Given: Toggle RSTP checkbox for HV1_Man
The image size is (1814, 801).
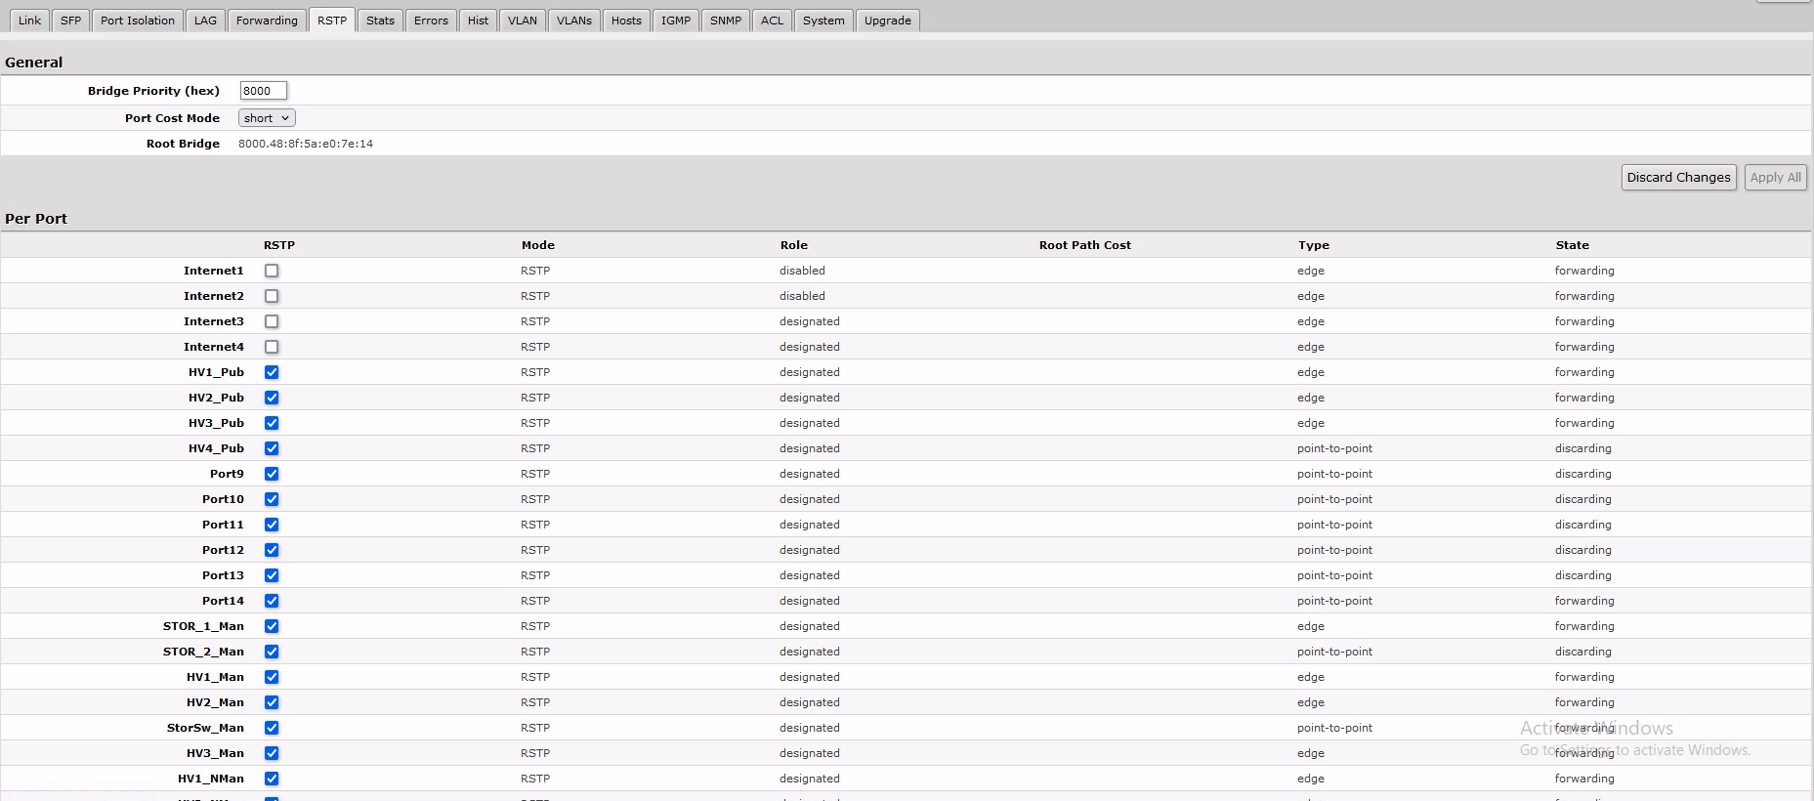Looking at the screenshot, I should (272, 677).
